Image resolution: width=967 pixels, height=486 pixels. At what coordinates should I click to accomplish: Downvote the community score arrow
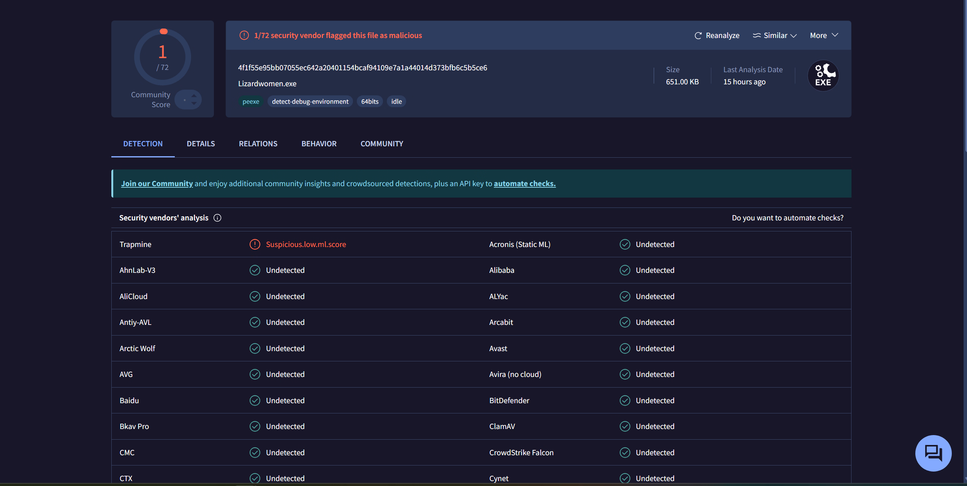(x=194, y=104)
